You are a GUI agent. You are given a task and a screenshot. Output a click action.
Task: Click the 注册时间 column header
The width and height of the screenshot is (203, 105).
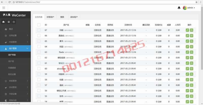pos(128,25)
